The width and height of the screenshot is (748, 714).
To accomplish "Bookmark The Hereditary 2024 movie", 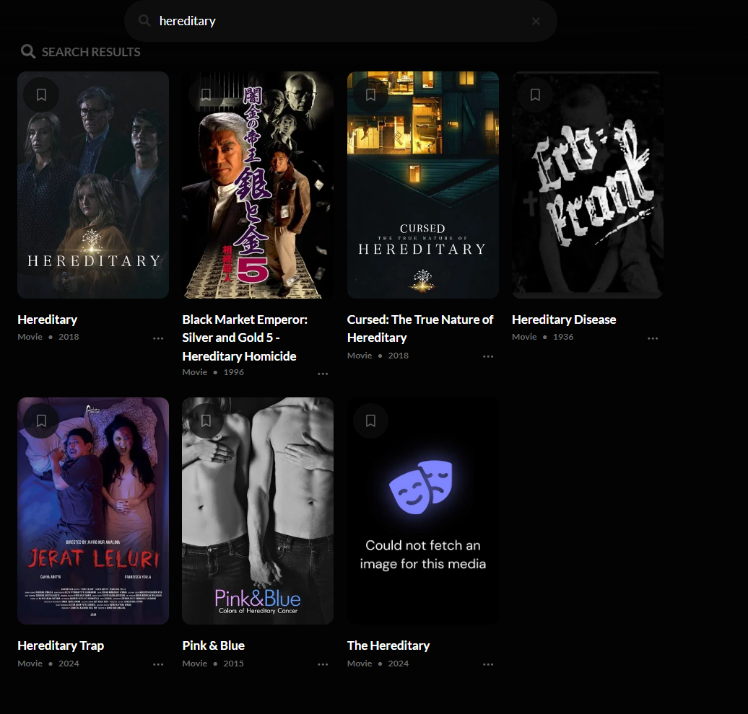I will [370, 421].
